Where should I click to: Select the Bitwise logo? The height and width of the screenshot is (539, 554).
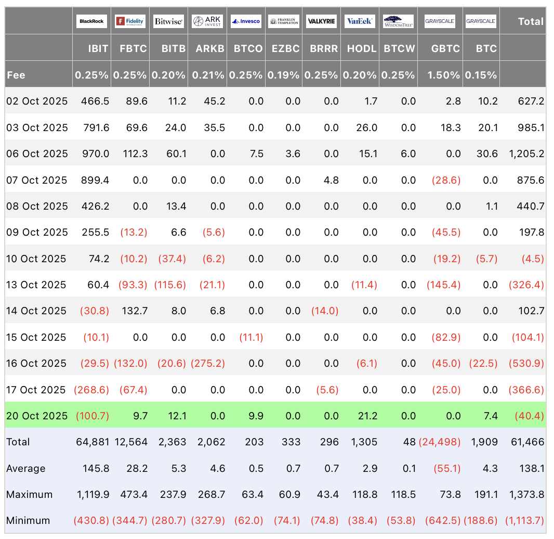tap(168, 21)
